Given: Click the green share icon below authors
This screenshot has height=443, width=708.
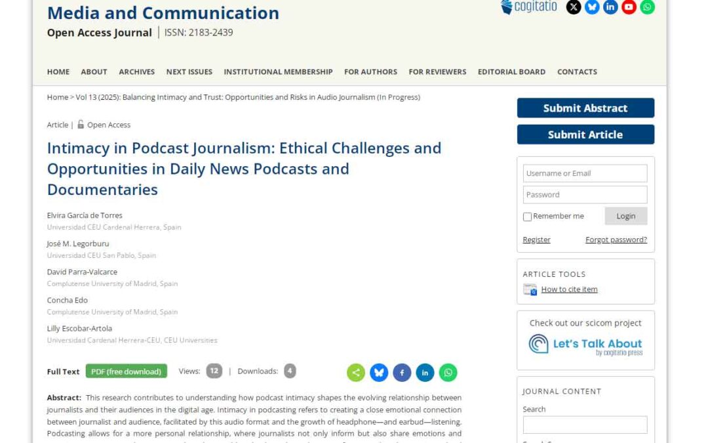Looking at the screenshot, I should [356, 373].
